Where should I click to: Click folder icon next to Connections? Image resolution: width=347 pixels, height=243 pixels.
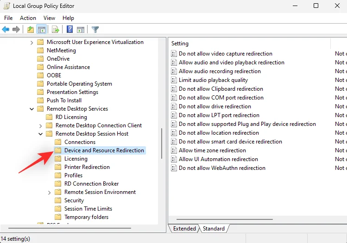(x=58, y=142)
